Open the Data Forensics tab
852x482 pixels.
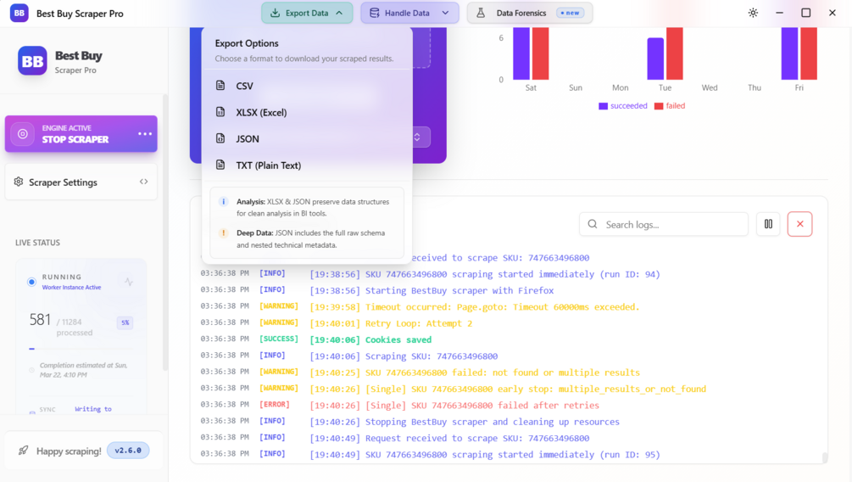[x=530, y=13]
